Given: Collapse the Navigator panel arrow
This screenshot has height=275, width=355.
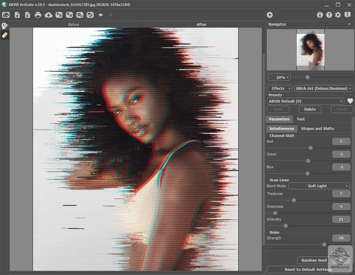Looking at the screenshot, I should click(x=349, y=24).
